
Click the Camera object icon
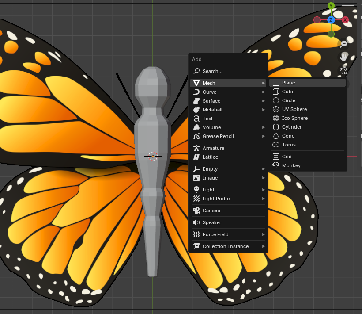click(x=196, y=211)
